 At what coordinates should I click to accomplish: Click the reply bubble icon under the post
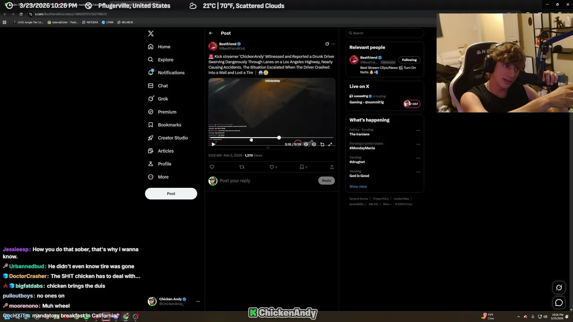click(x=212, y=167)
